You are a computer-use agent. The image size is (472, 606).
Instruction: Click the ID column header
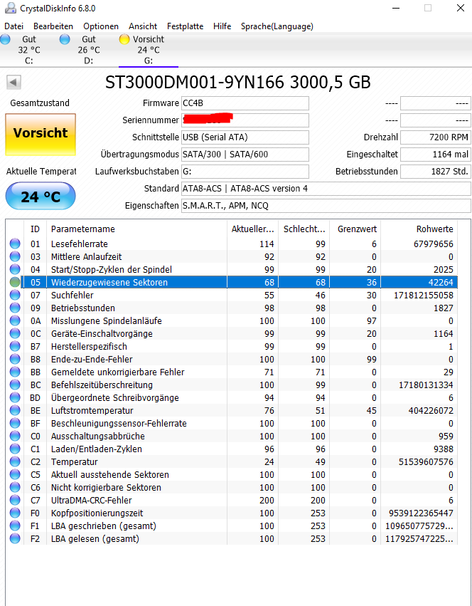[35, 229]
